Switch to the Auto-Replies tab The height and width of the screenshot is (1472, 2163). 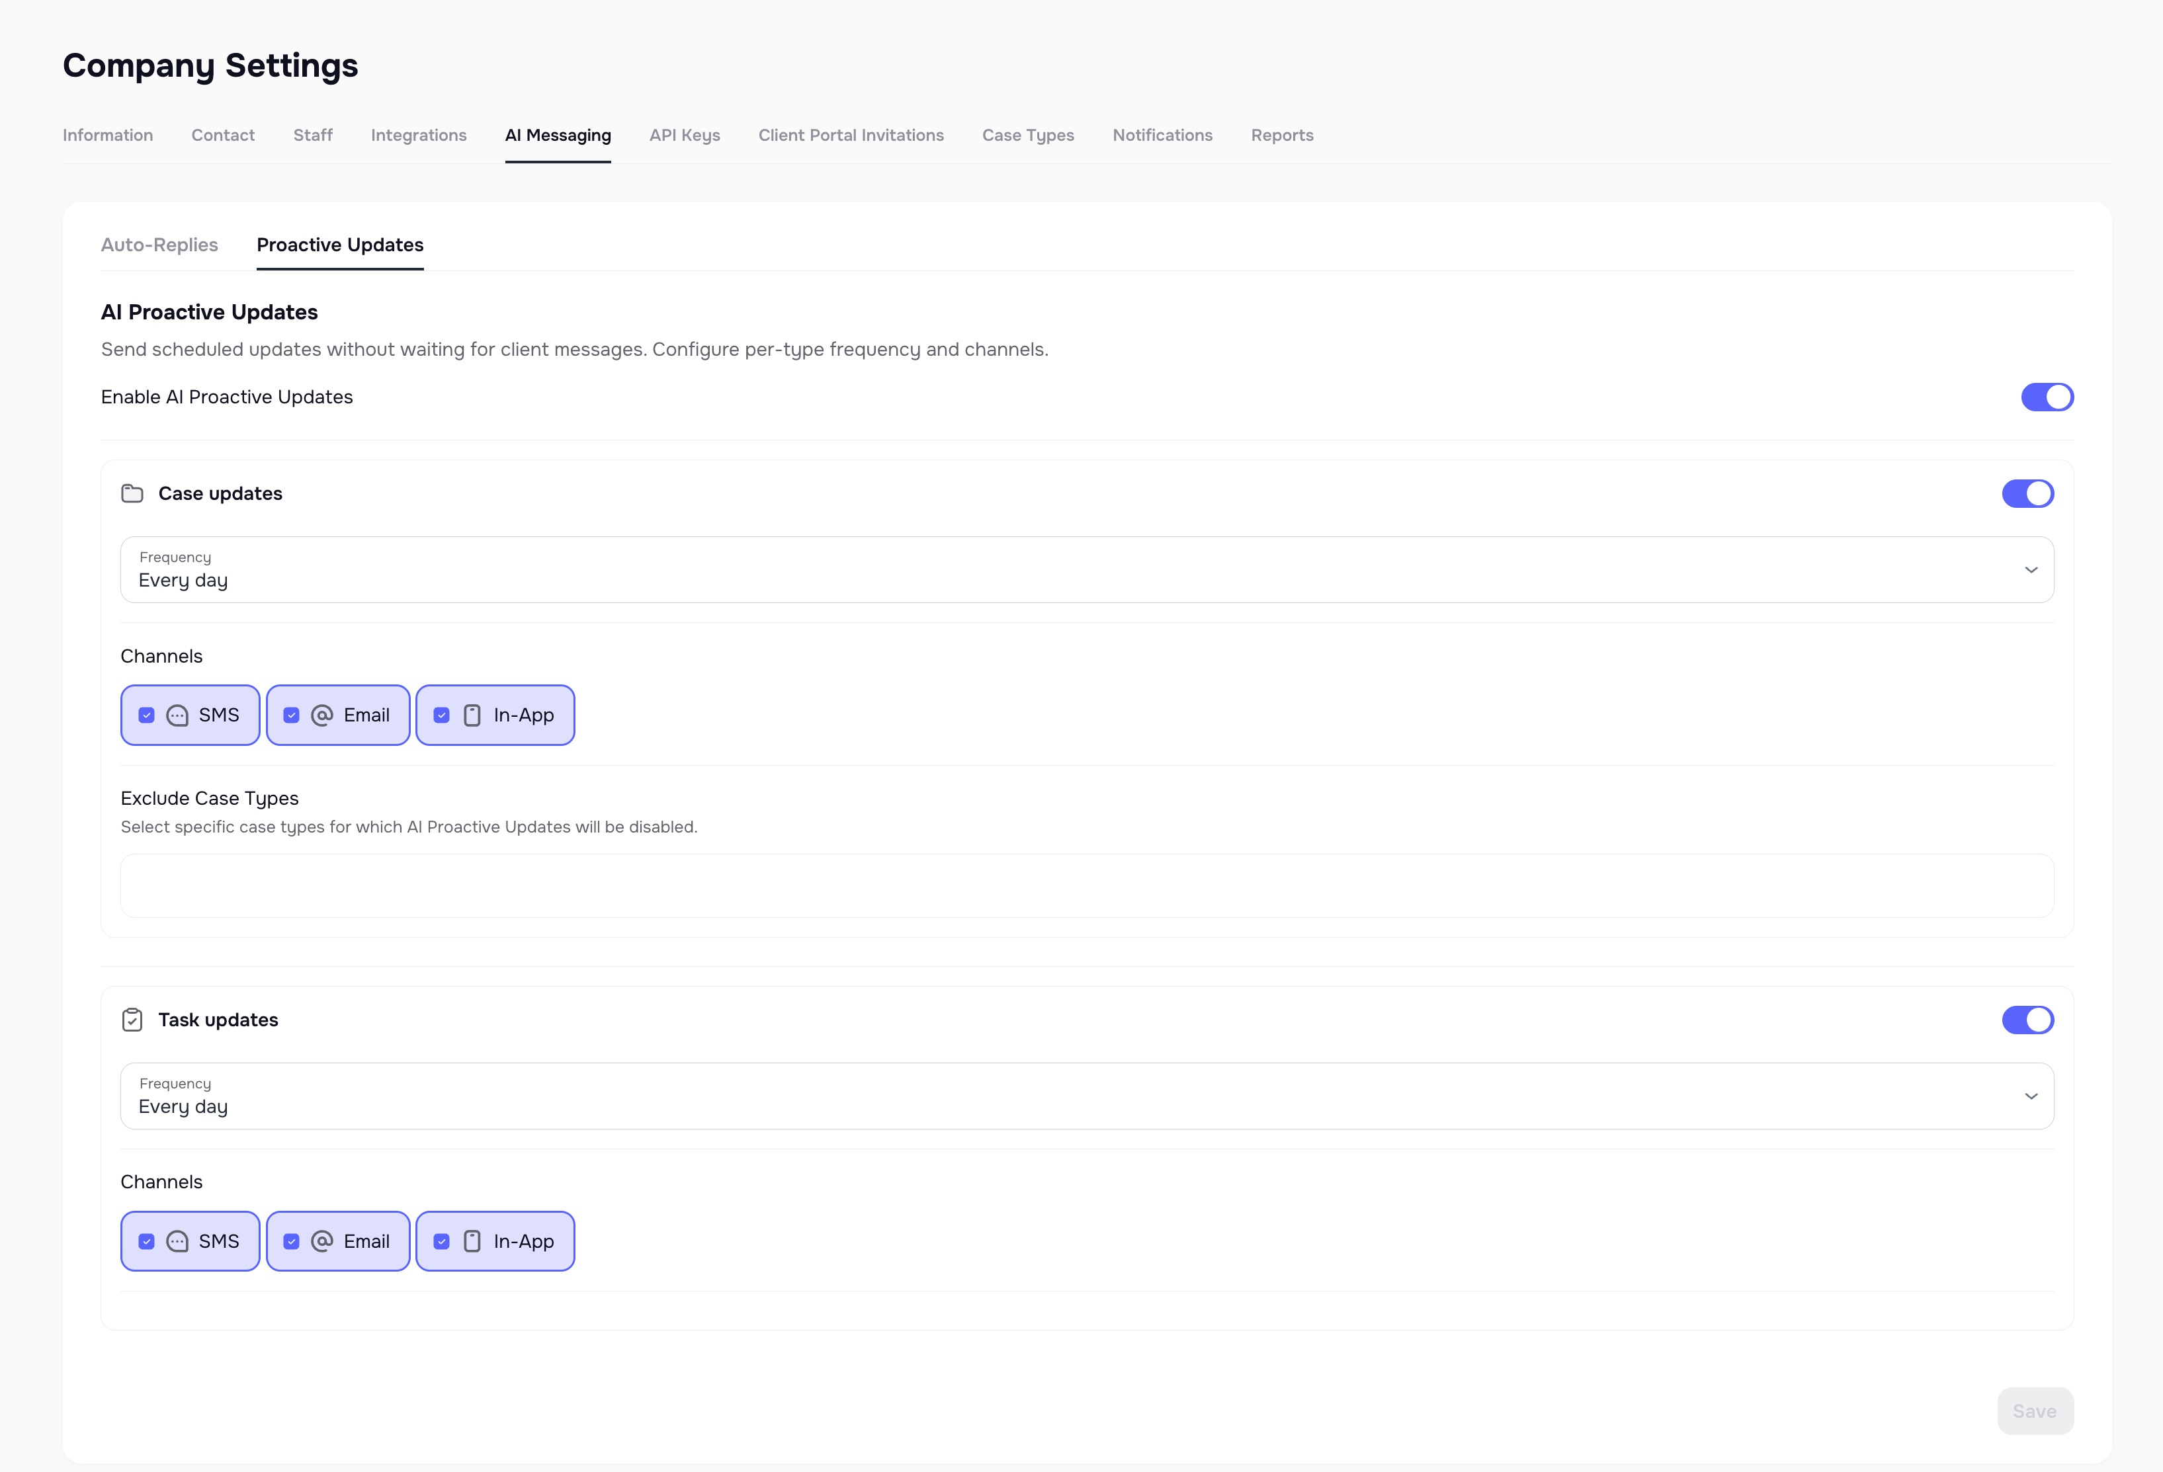click(159, 245)
